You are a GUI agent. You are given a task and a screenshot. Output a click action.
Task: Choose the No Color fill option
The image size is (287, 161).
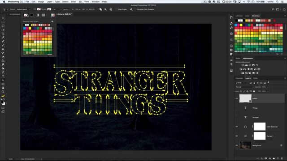point(26,15)
